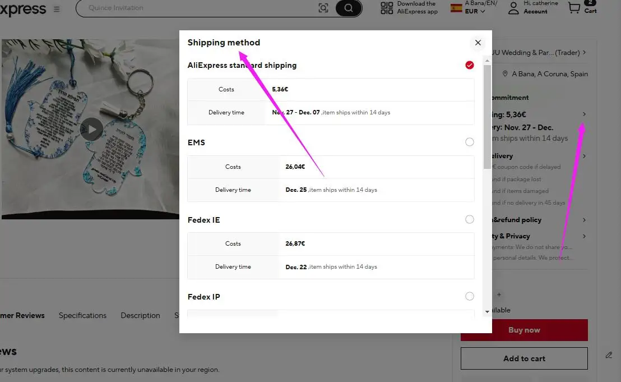Click the search input field
Screen dimensions: 621x382
[x=198, y=8]
